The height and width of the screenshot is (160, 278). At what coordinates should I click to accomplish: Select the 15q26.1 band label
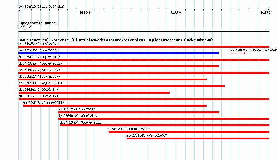point(25,27)
